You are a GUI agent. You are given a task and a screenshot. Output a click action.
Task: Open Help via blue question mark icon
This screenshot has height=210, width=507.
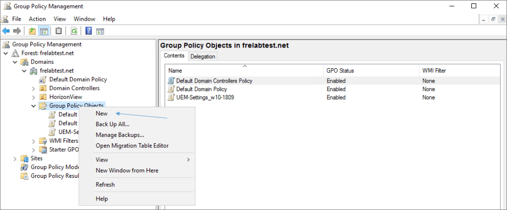pos(89,31)
